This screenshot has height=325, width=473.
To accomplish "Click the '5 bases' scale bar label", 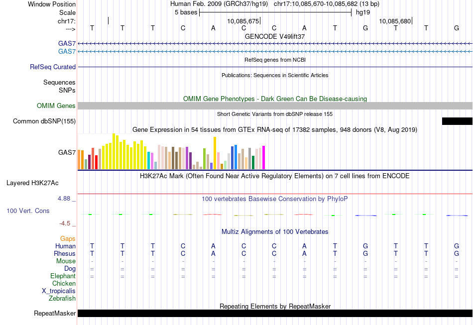I will 186,12.
